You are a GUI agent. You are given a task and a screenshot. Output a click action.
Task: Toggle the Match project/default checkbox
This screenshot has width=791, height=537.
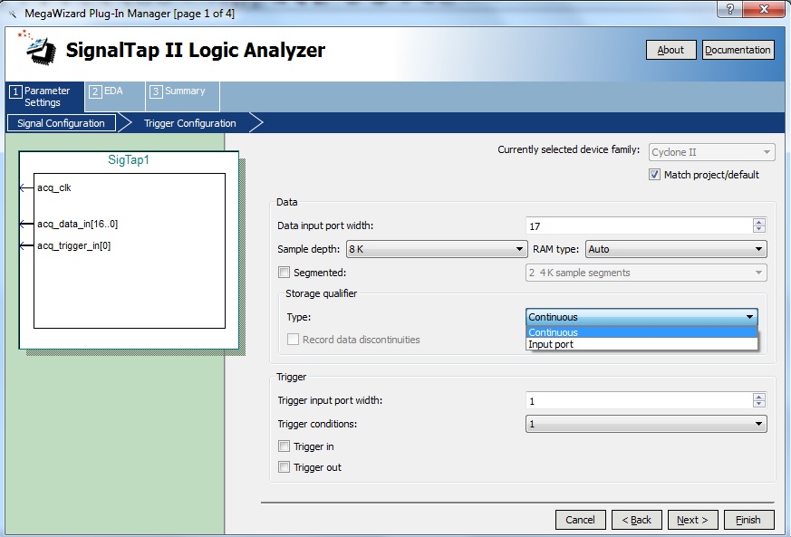point(655,175)
